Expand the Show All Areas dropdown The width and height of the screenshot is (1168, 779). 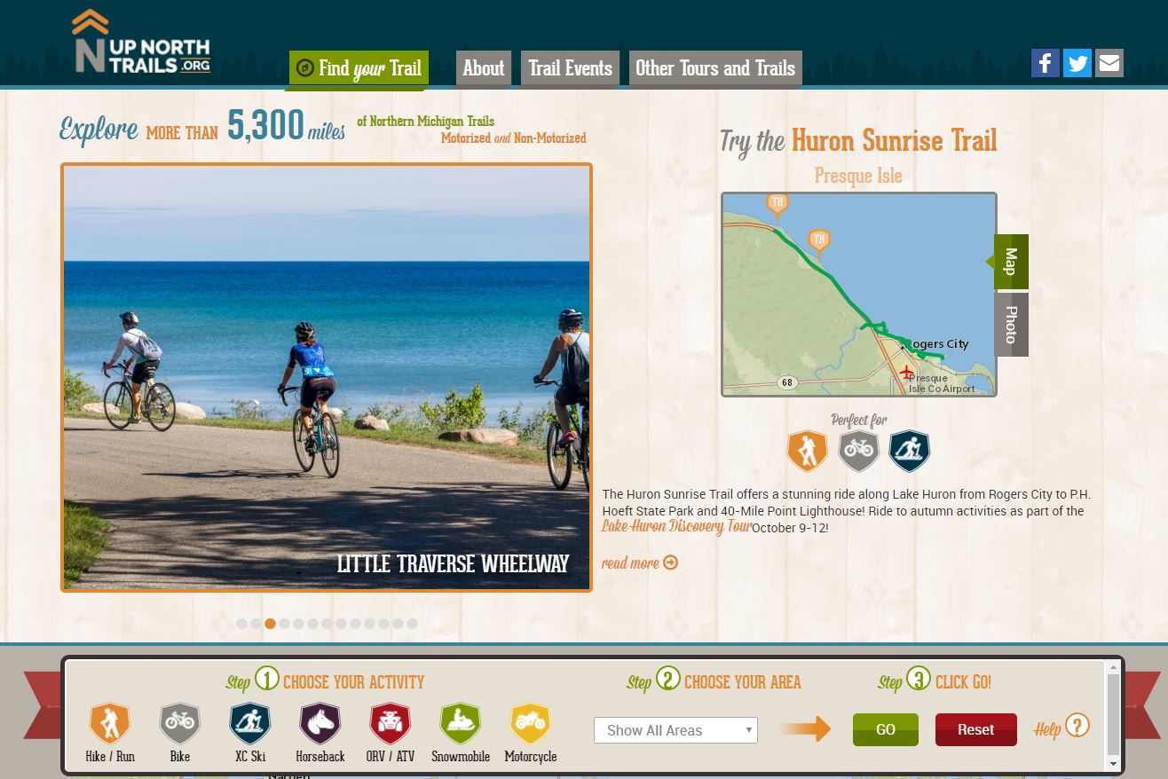[x=675, y=730]
